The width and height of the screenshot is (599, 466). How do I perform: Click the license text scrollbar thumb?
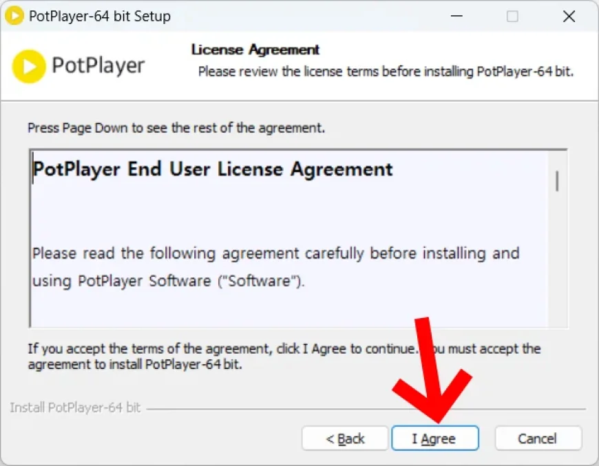pos(558,181)
